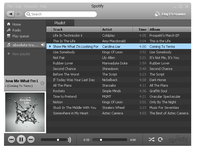Click the now playing title how Me What I'm L
Viewport: 198px width, 148px height.
coord(22,81)
